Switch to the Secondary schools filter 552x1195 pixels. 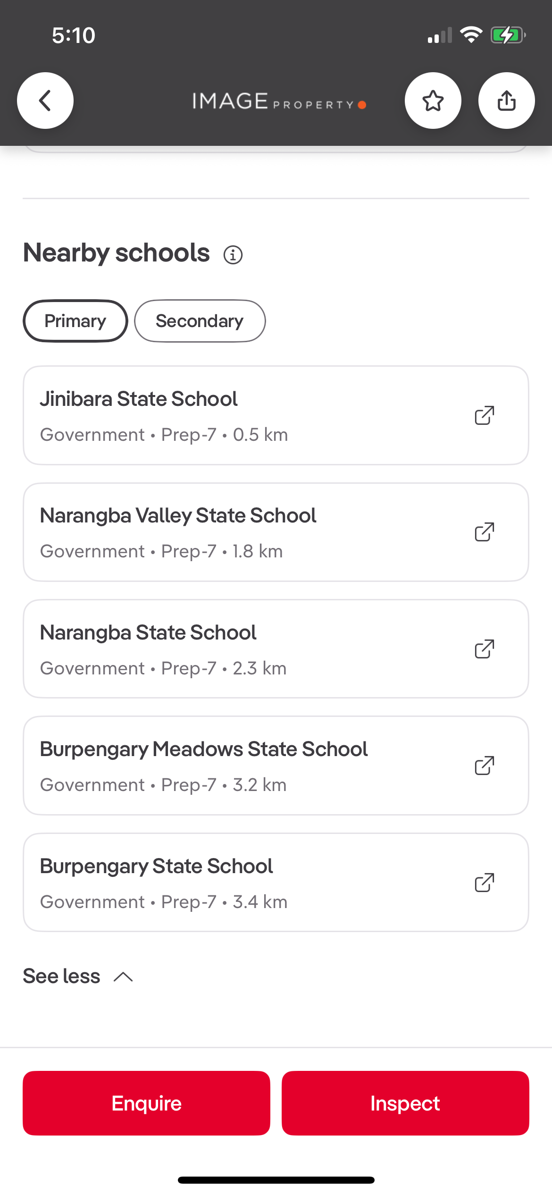[x=200, y=321]
